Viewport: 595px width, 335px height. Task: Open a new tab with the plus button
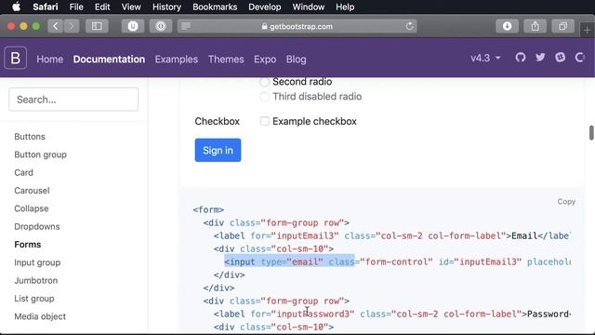click(x=587, y=30)
